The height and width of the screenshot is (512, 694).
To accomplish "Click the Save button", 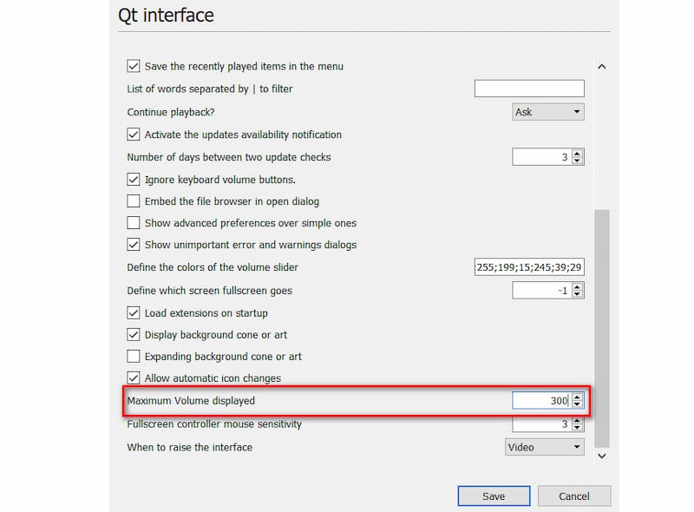I will (494, 496).
